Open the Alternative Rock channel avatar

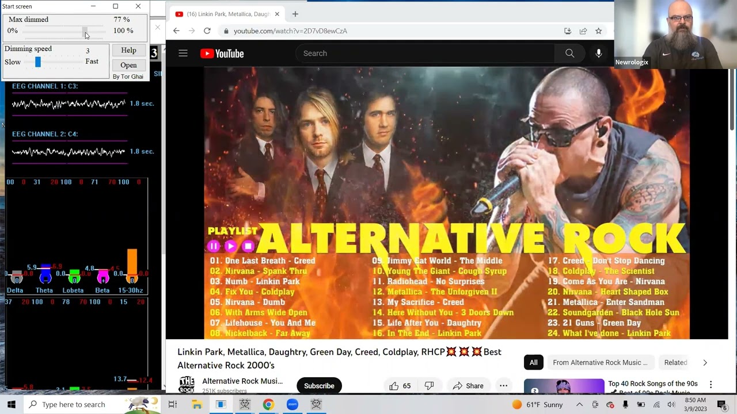(187, 385)
